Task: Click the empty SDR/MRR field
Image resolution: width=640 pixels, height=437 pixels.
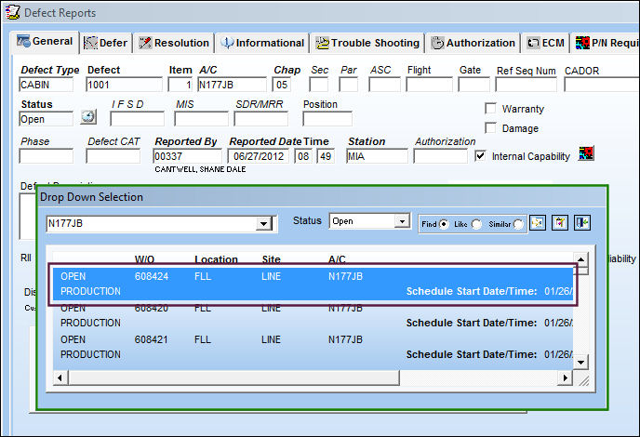Action: pyautogui.click(x=260, y=119)
